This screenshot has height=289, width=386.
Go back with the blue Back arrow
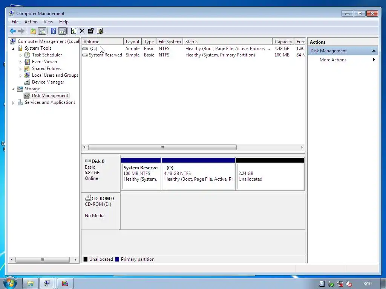click(13, 31)
